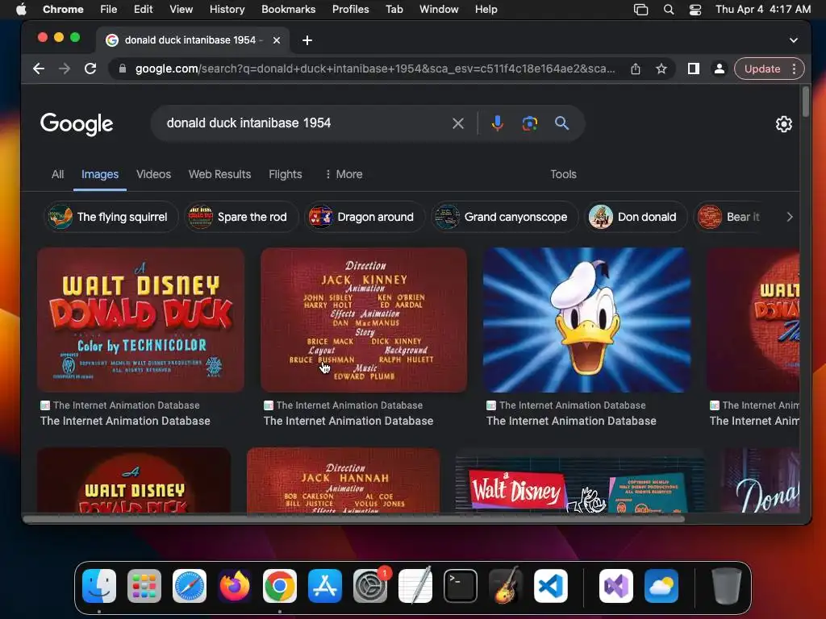Open the tab search dropdown chevron
Screen dimensions: 826x619
click(x=794, y=40)
